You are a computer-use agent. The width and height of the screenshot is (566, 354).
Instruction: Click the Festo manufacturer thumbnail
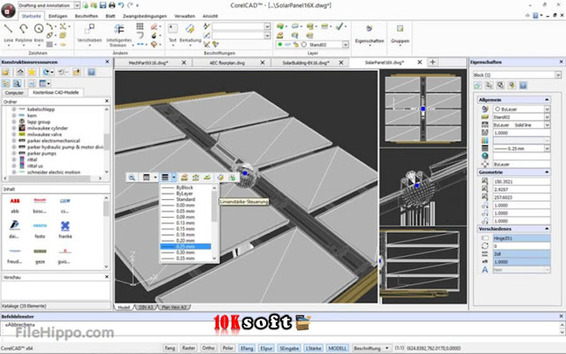click(x=40, y=230)
